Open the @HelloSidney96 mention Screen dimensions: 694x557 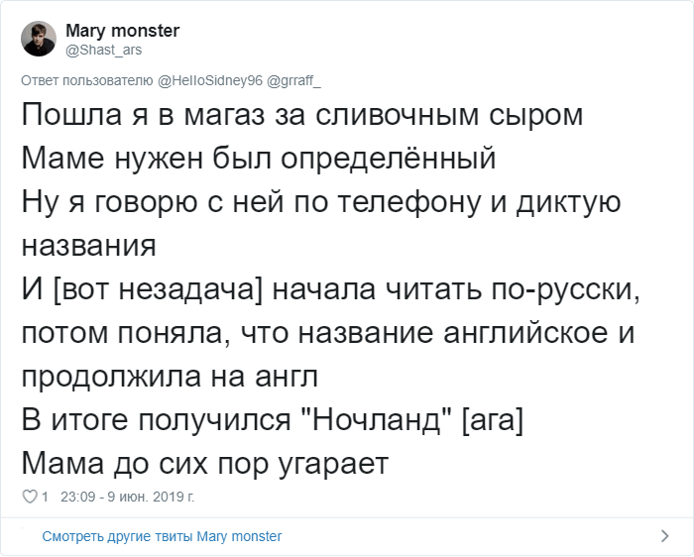click(x=210, y=80)
